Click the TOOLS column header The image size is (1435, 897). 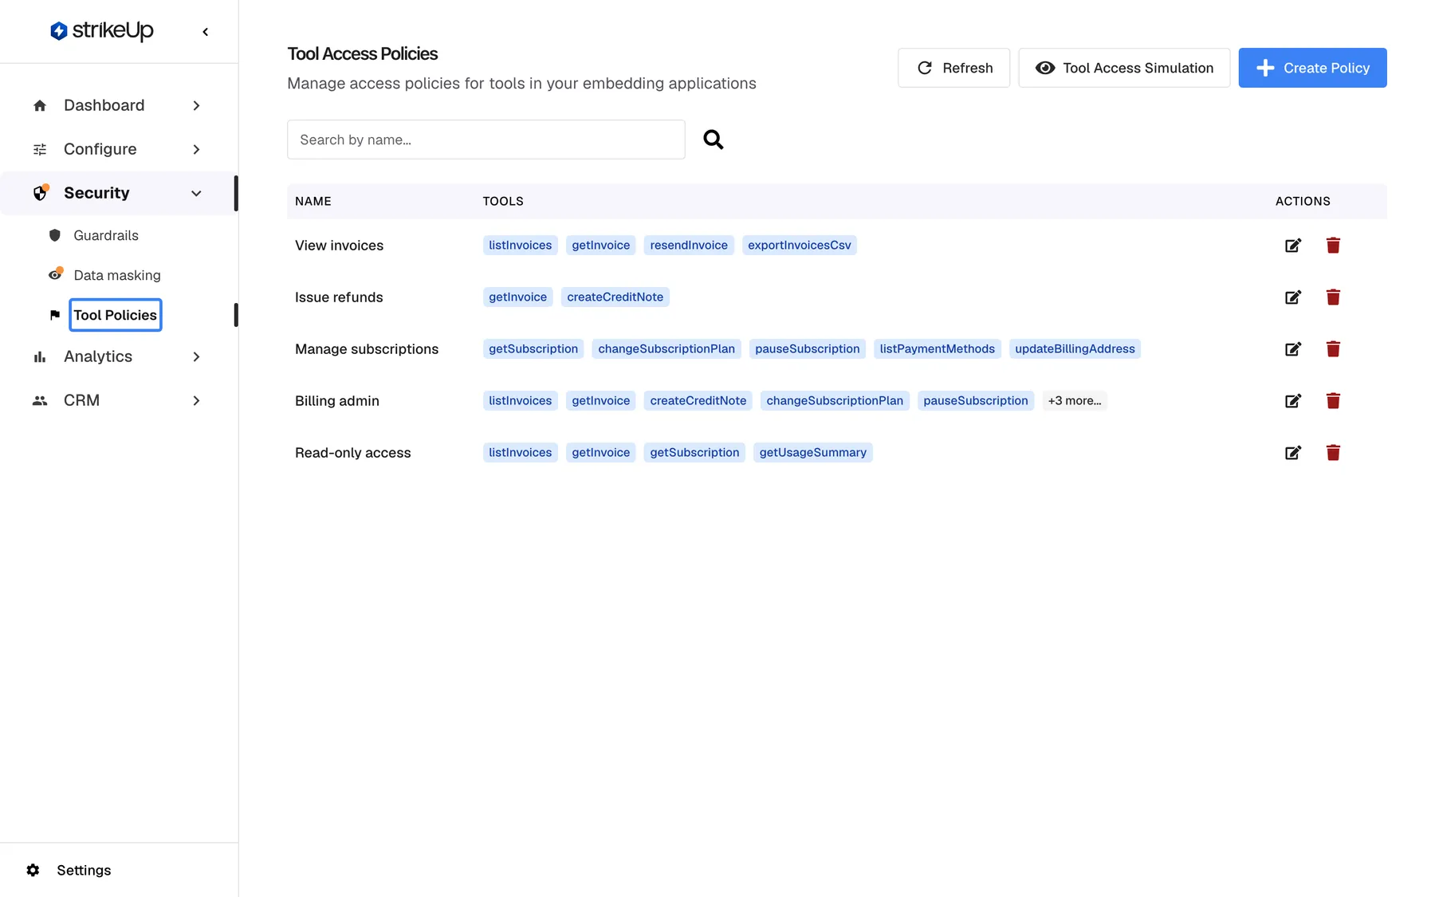(503, 201)
